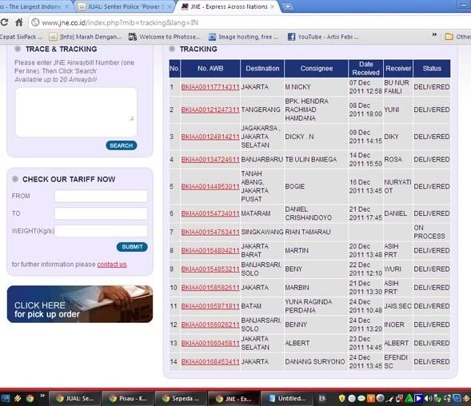Screen dimensions: 471x406
Task: Open YouTube - Artis Febi bookmark
Action: pyautogui.click(x=323, y=37)
